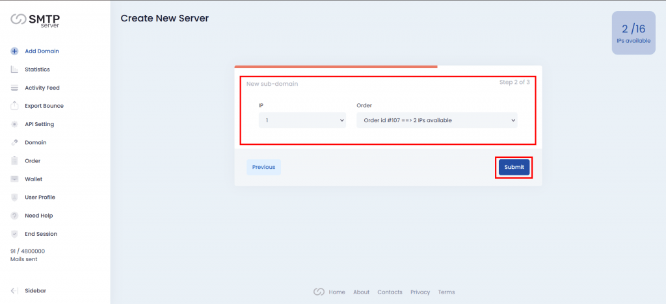
Task: Click the Activity Feed icon
Action: click(14, 88)
